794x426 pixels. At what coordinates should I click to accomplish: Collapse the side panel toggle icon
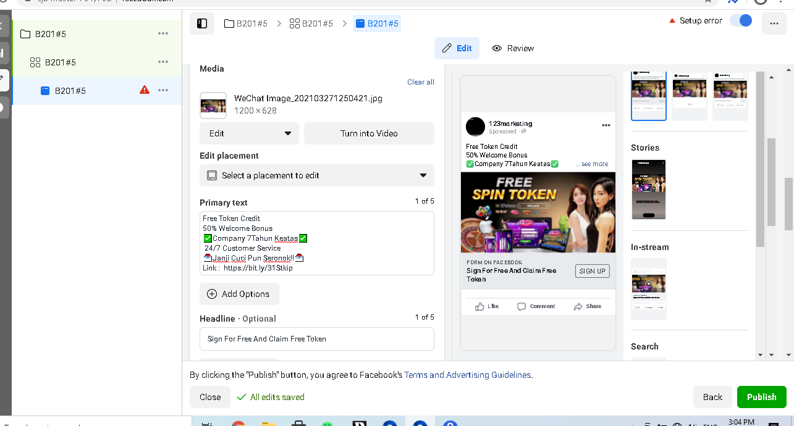[x=202, y=23]
